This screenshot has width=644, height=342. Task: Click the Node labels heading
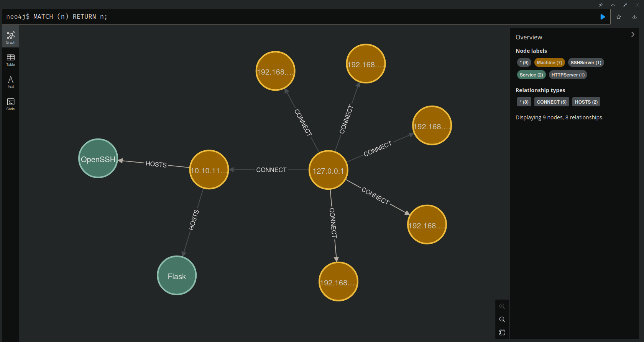pos(531,51)
